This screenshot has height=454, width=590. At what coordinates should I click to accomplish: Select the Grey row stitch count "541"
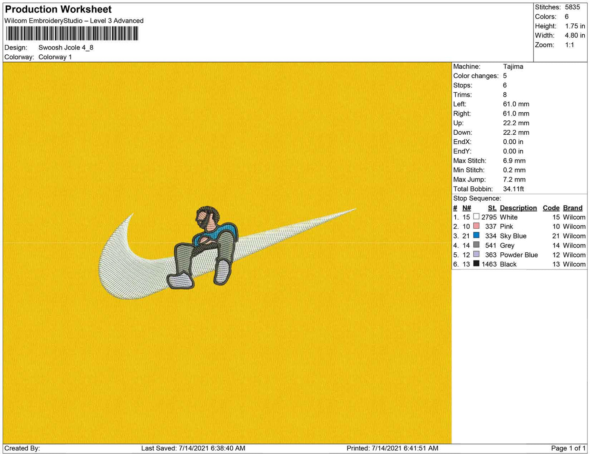491,245
